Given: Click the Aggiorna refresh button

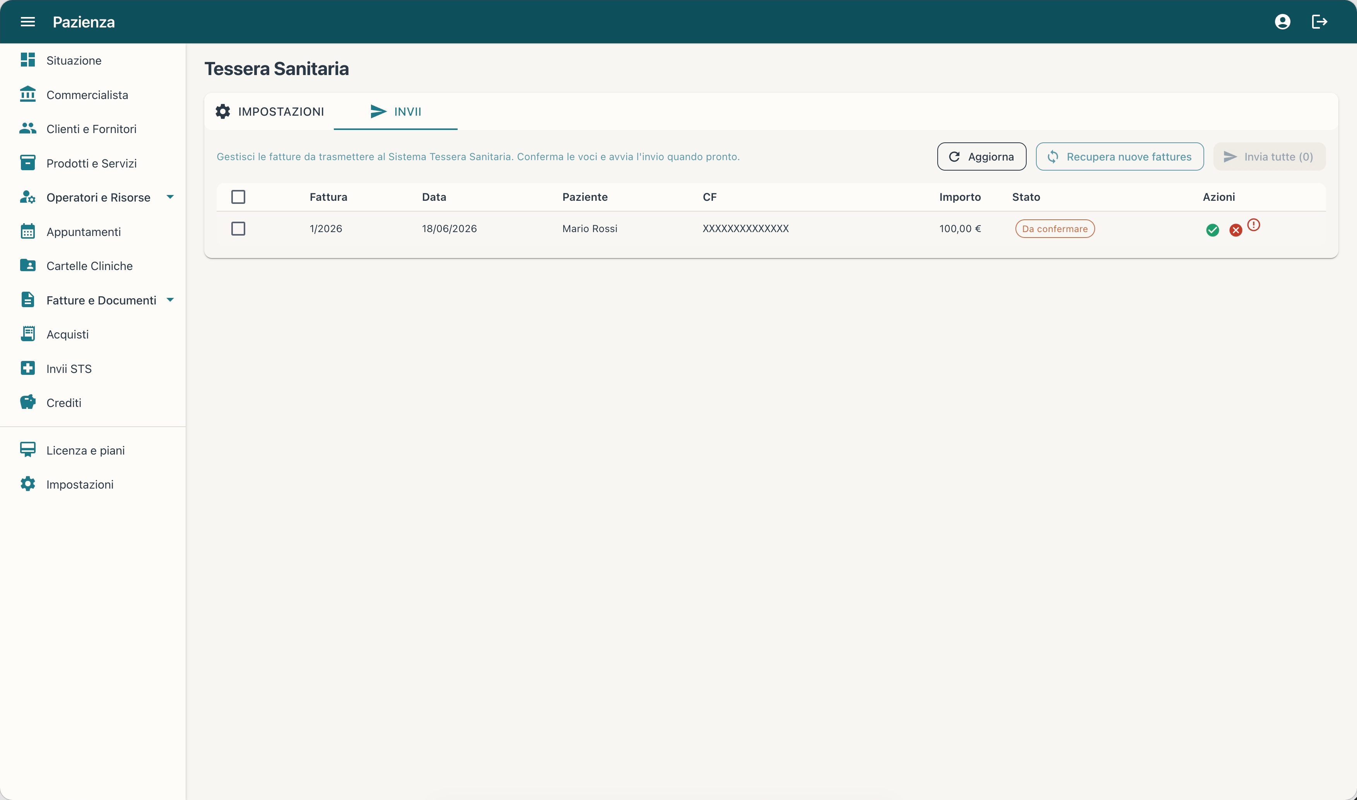Looking at the screenshot, I should 981,156.
